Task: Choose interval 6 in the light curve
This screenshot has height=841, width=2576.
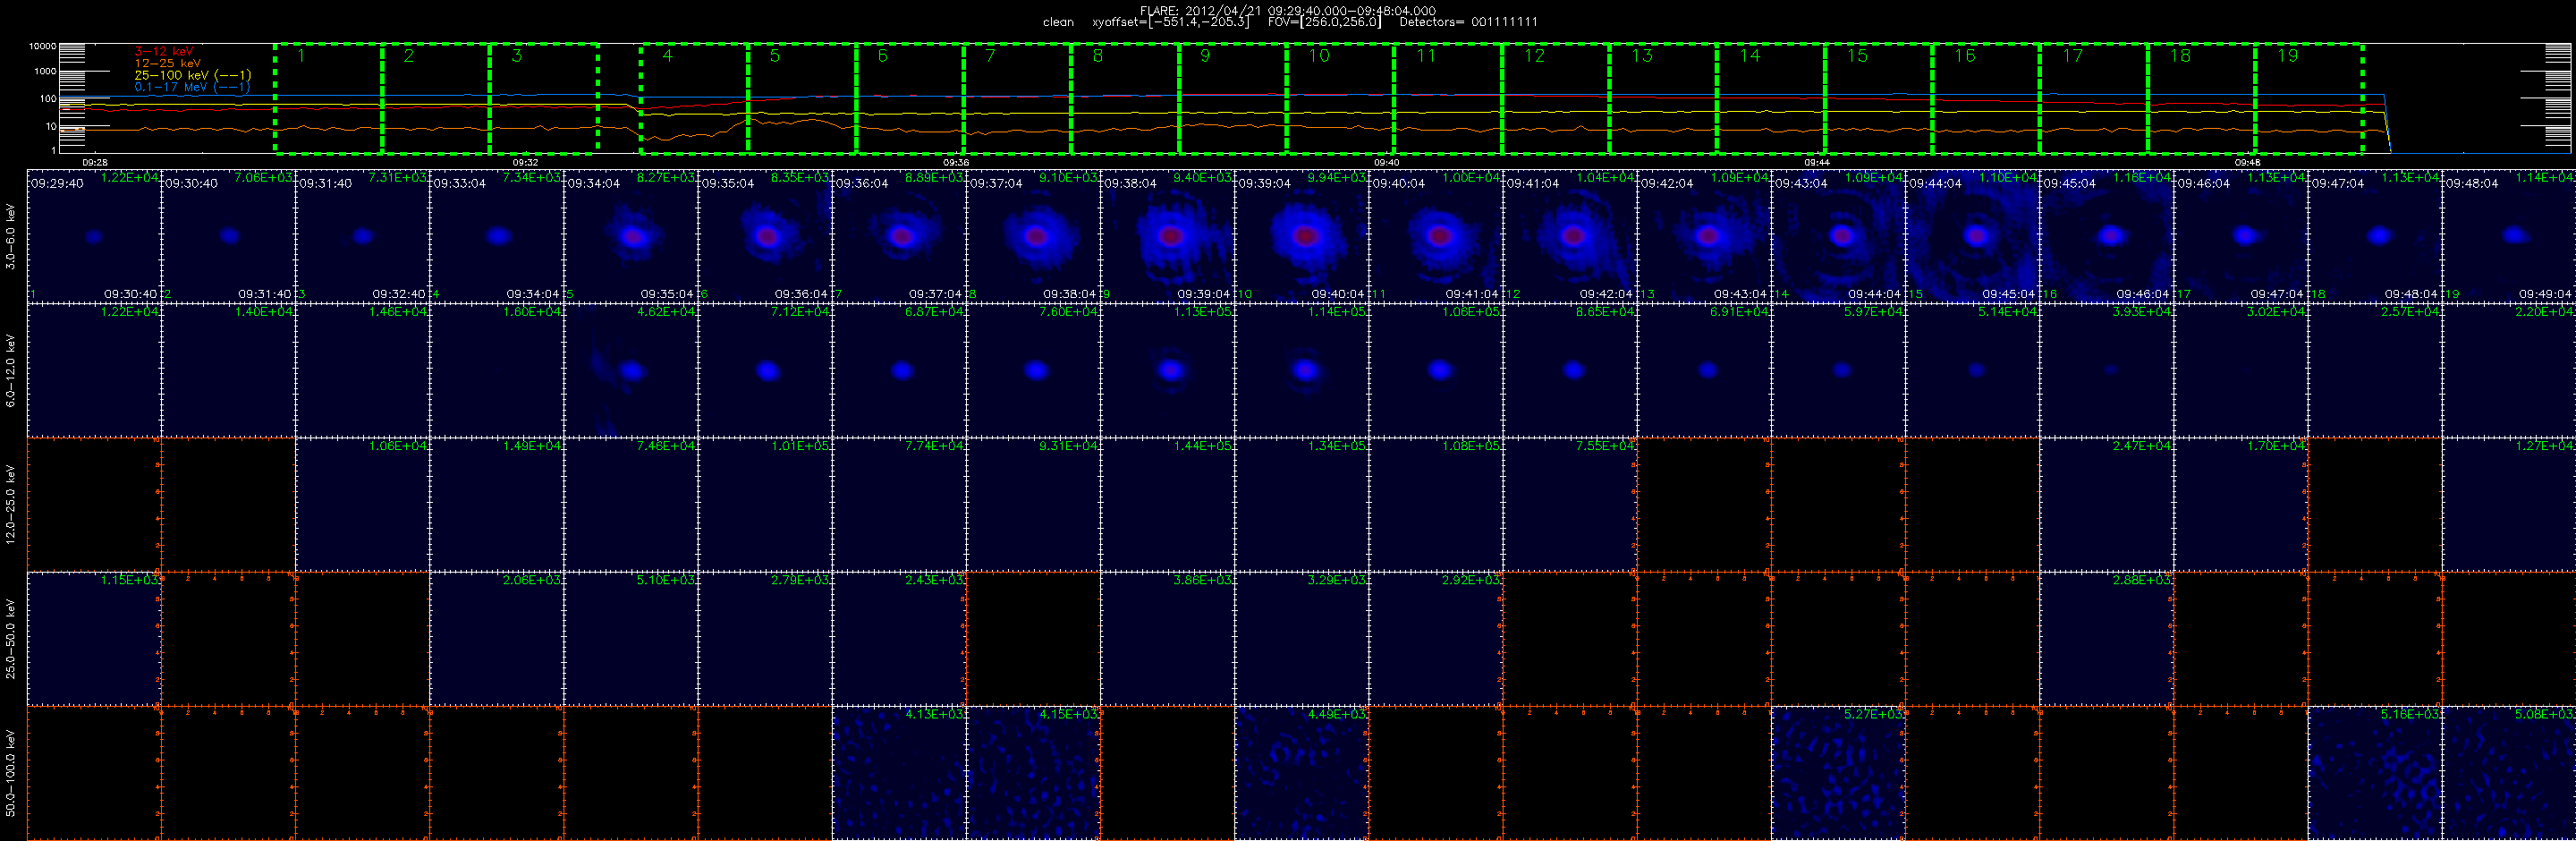Action: click(910, 98)
